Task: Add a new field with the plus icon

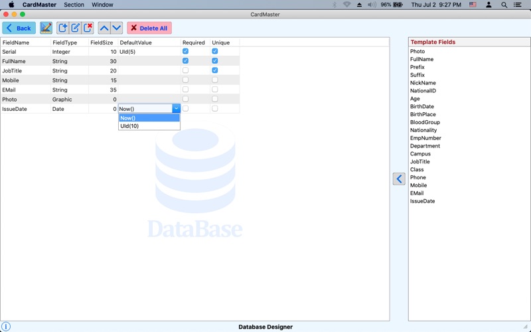Action: coord(62,28)
